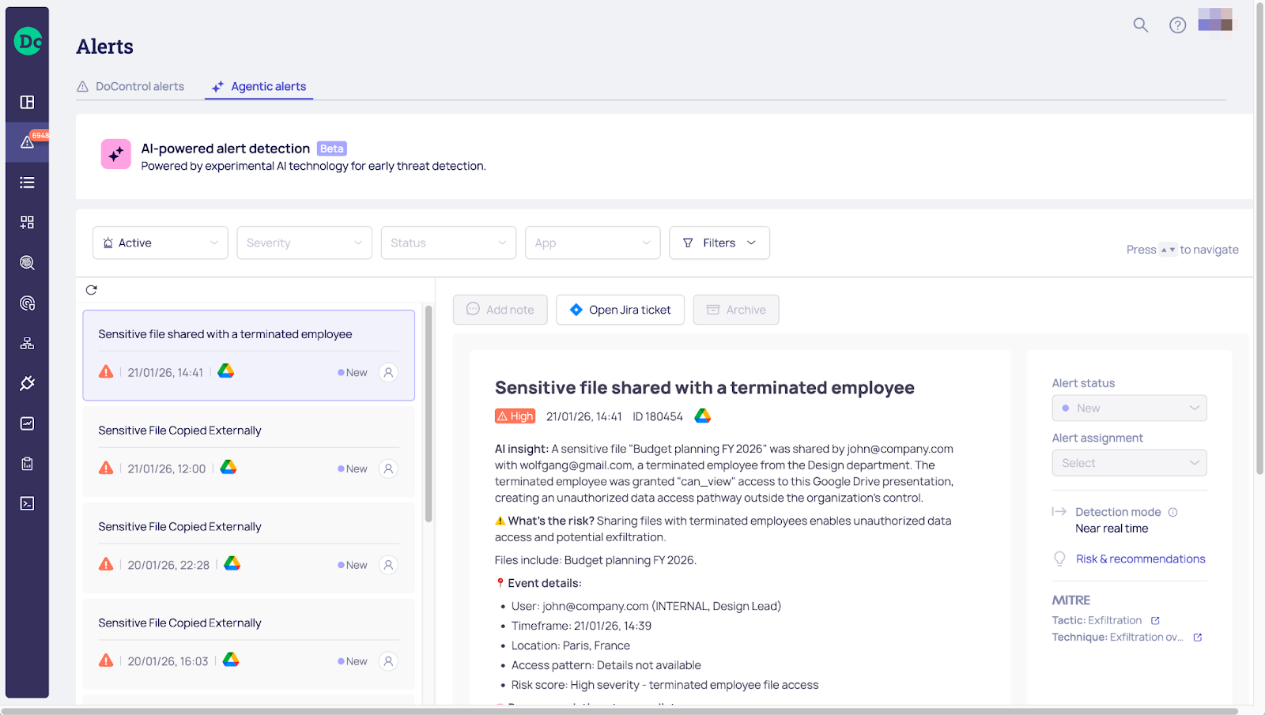The height and width of the screenshot is (715, 1265).
Task: Click assignee icon on 21/01/26, 14:41 alert
Action: tap(388, 372)
